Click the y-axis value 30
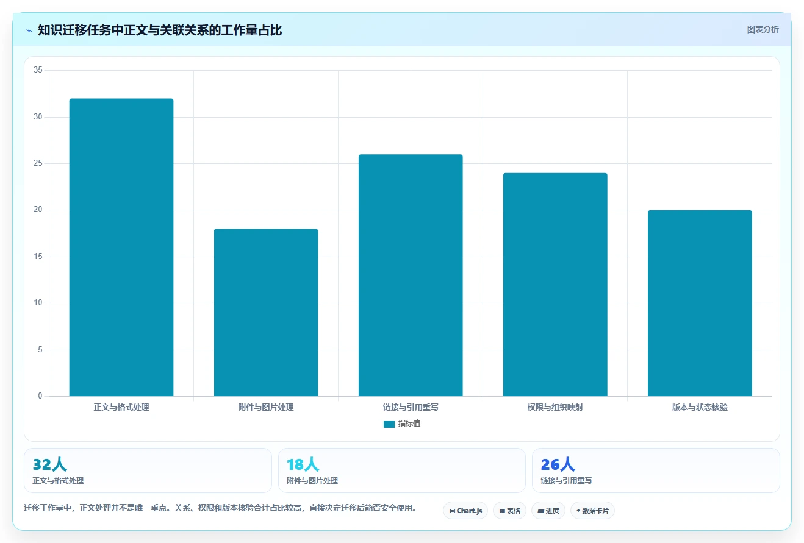Screen dimensions: 804x543 [38, 117]
